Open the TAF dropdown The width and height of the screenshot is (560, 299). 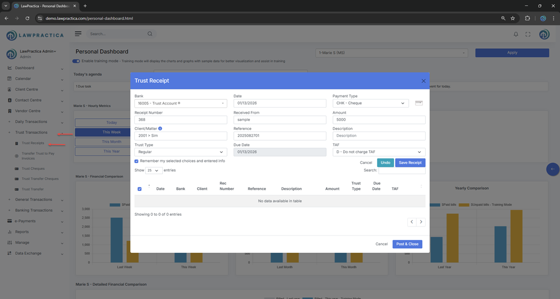click(379, 152)
